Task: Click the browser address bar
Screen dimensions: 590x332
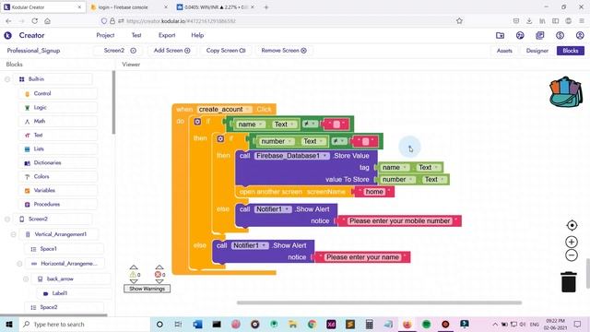Action: (x=277, y=21)
